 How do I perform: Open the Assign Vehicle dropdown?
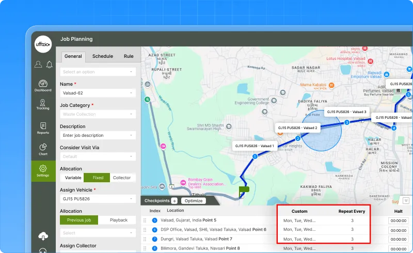(x=98, y=199)
